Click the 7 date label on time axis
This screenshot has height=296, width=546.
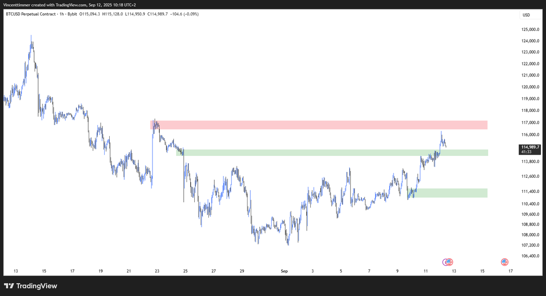pos(369,271)
